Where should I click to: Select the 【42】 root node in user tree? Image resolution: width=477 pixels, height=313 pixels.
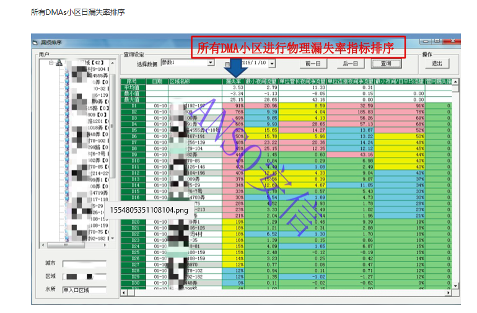[94, 63]
